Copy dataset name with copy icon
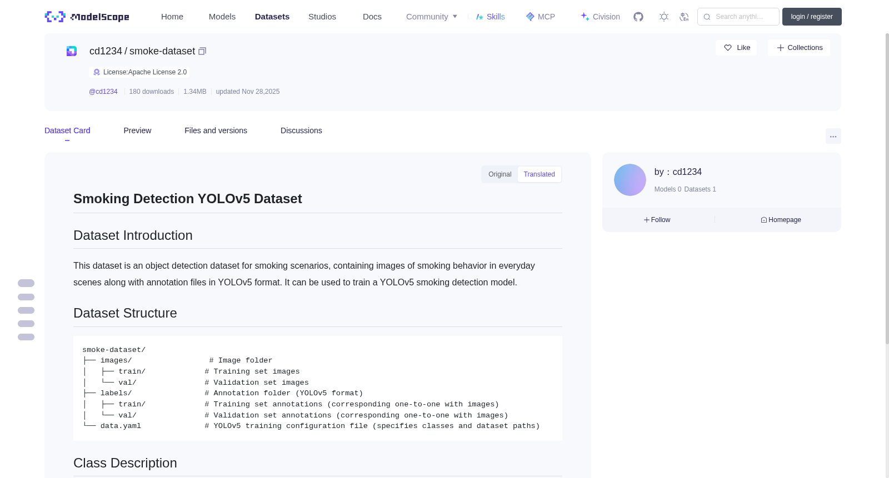The height and width of the screenshot is (478, 889). tap(202, 51)
